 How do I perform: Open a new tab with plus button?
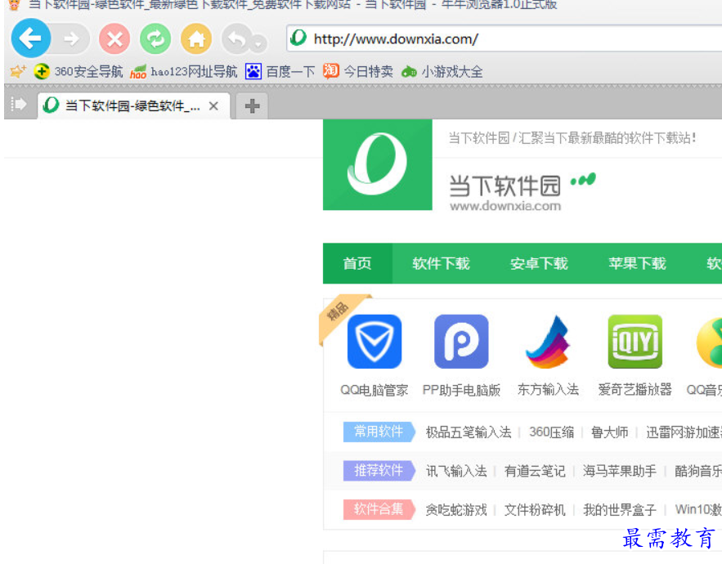tap(252, 106)
